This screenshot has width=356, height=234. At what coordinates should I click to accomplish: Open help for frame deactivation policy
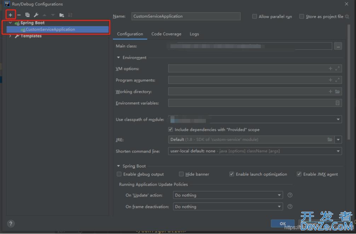coord(290,206)
